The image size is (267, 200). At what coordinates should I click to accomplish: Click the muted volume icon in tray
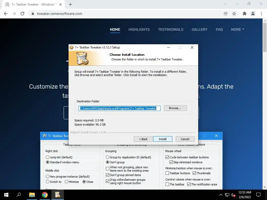click(233, 195)
